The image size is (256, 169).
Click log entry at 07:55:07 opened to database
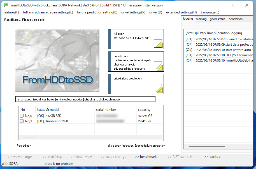(219, 39)
